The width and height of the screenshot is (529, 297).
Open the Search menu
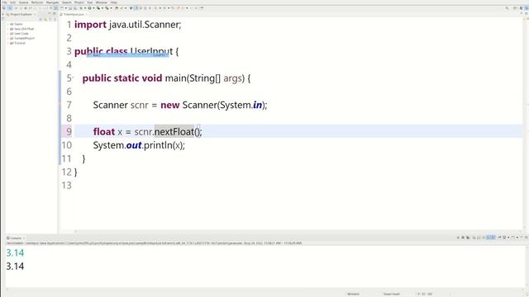(x=66, y=2)
